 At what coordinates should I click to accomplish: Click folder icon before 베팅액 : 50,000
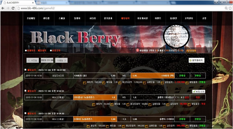[94, 105]
